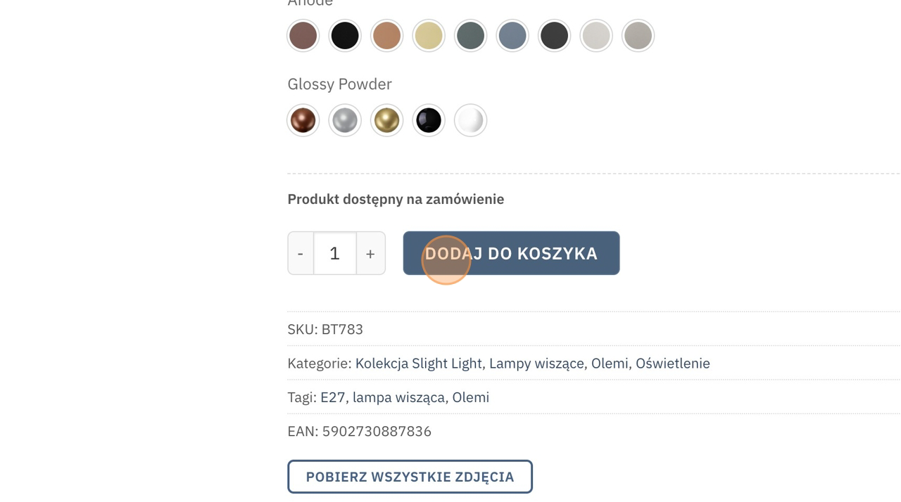This screenshot has width=901, height=502.
Task: Click the quantity input field
Action: [x=334, y=253]
